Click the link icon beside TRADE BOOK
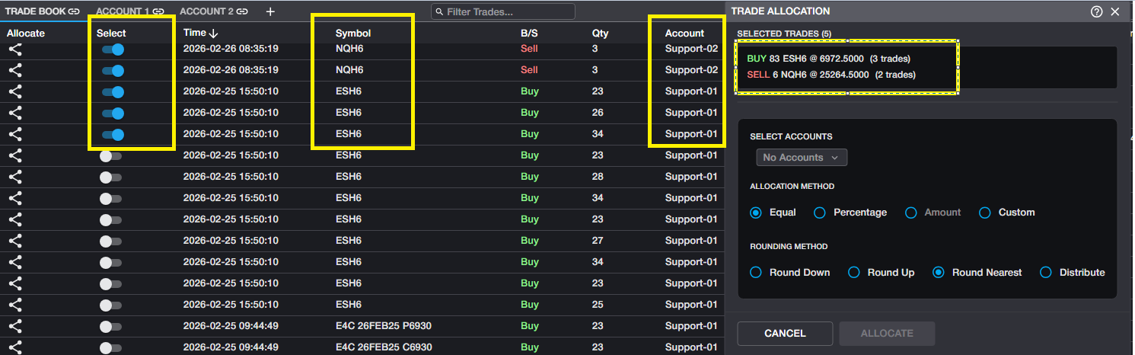 (74, 11)
